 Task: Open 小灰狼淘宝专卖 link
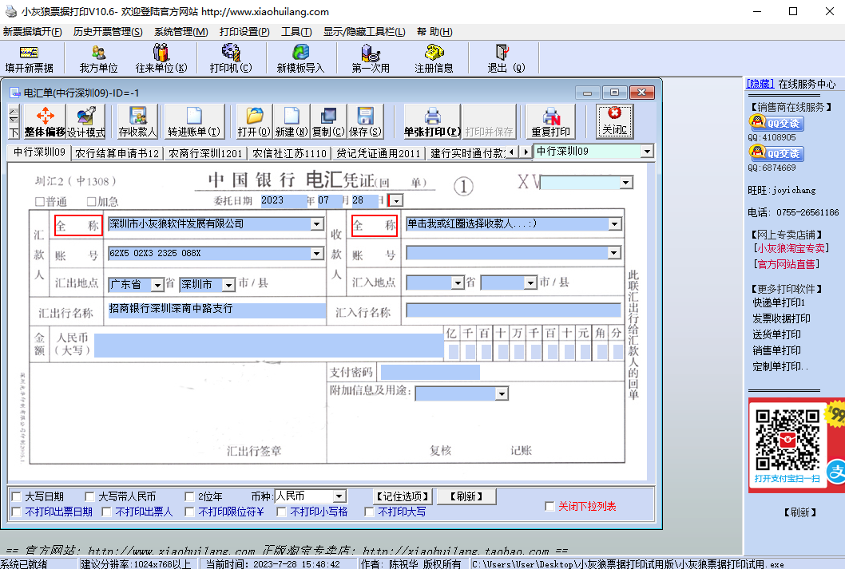[x=791, y=248]
